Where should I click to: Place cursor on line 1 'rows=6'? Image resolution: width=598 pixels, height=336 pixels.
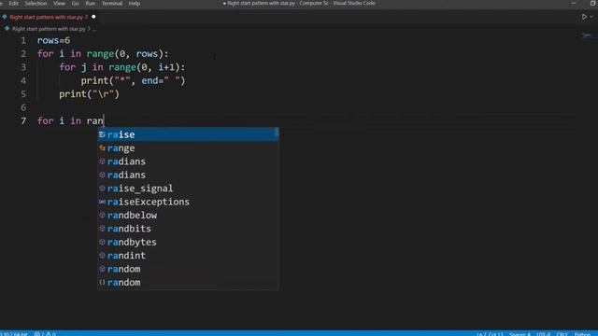(54, 40)
